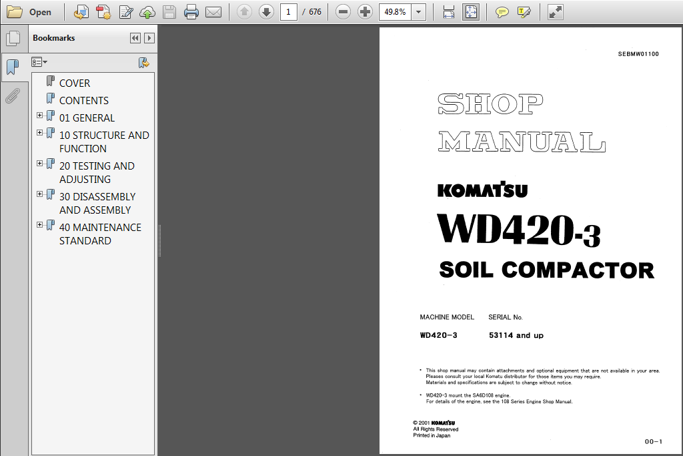Expand the 30 DISASSEMBLY AND ASSEMBLY bookmark

[x=39, y=194]
